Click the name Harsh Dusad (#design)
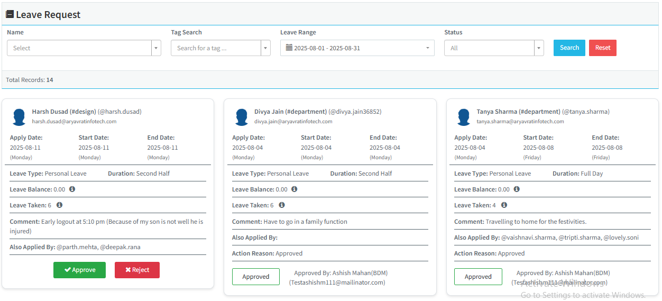 tap(64, 112)
